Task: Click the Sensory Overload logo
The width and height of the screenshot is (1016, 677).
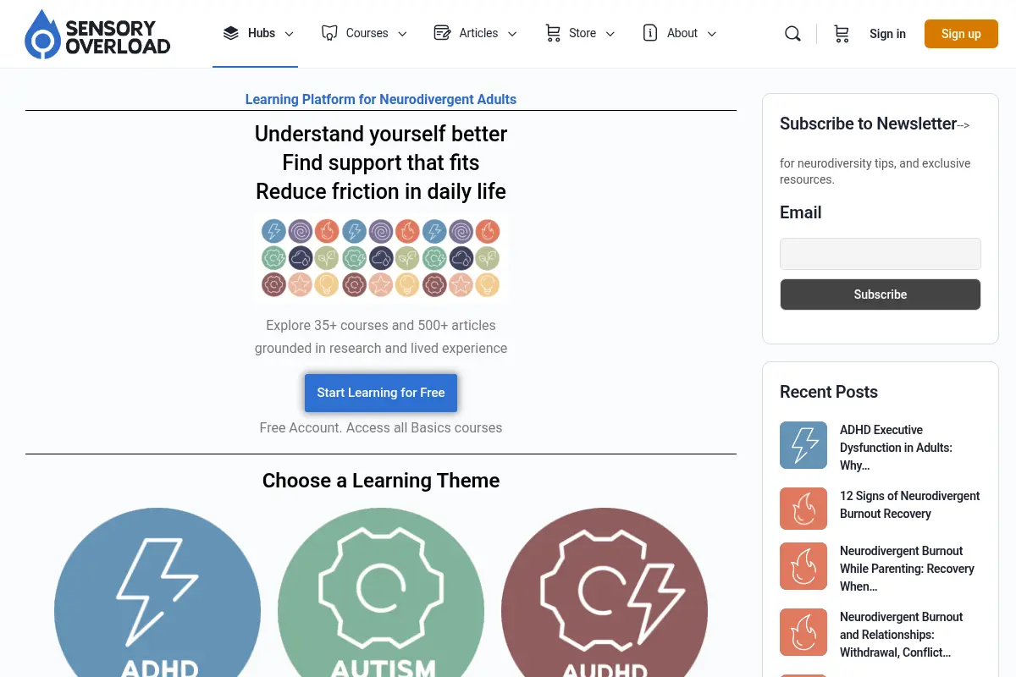Action: (97, 34)
